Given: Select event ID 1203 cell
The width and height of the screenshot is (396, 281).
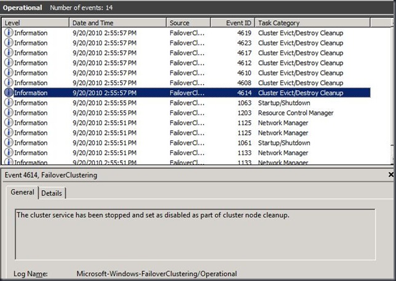Looking at the screenshot, I should point(244,113).
